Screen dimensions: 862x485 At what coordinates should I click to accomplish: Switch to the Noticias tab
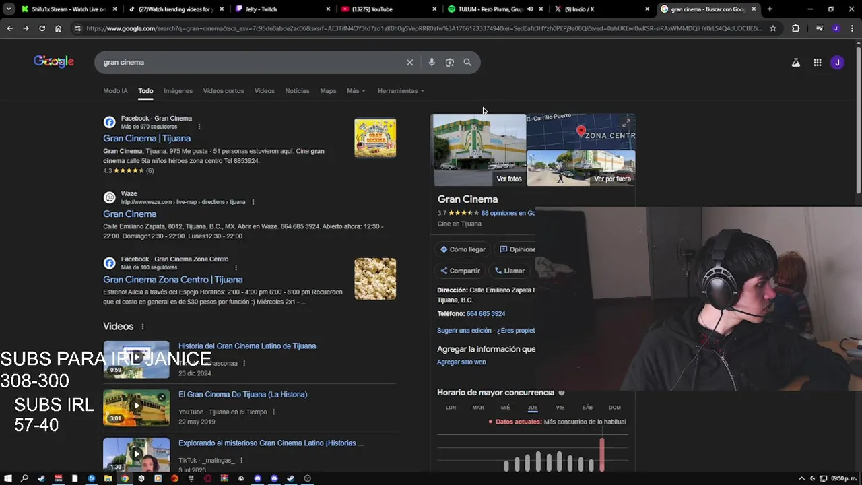[x=297, y=90]
